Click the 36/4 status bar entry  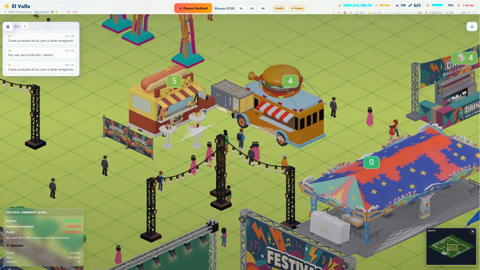coord(360,13)
